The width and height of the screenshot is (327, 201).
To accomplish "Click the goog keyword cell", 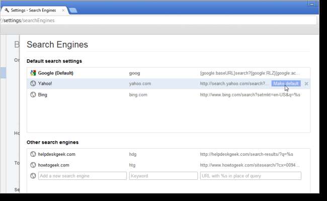I will click(134, 73).
